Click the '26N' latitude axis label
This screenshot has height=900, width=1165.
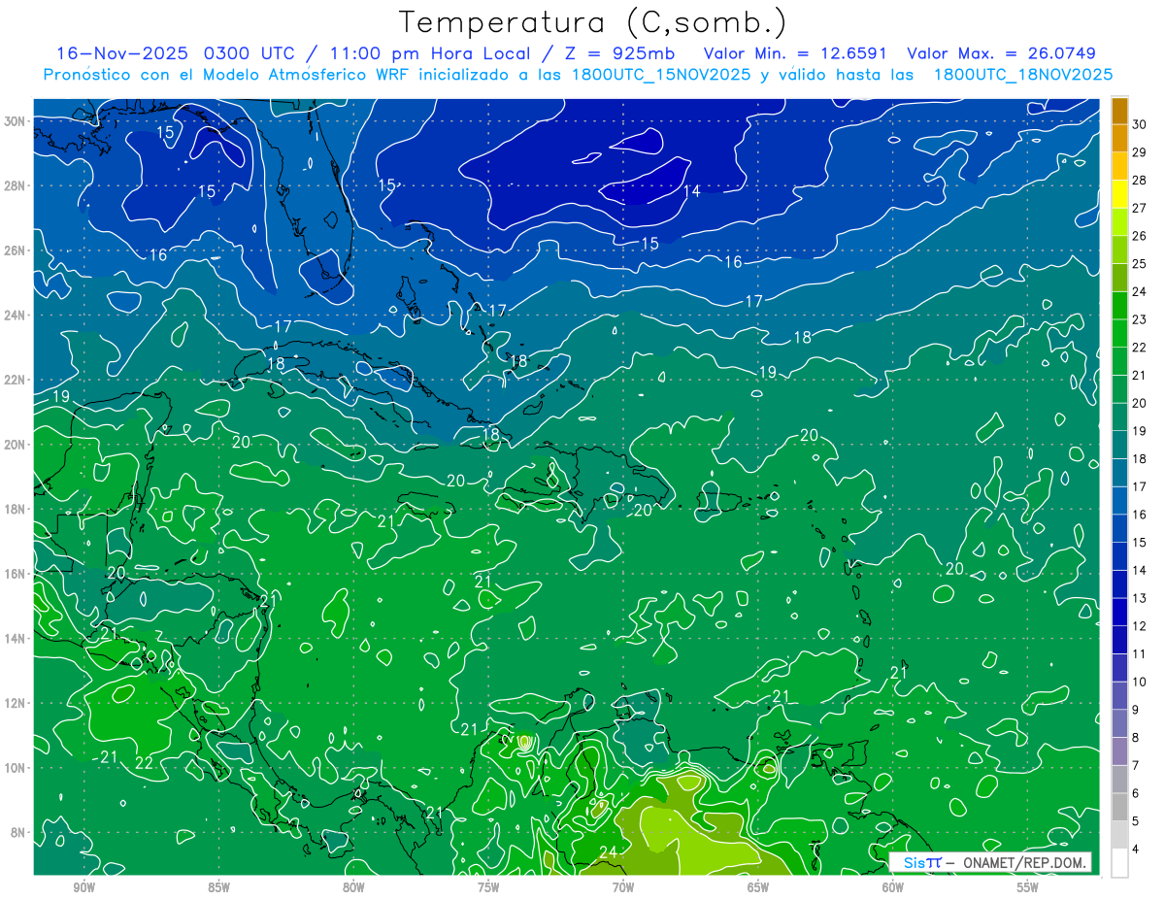click(17, 250)
